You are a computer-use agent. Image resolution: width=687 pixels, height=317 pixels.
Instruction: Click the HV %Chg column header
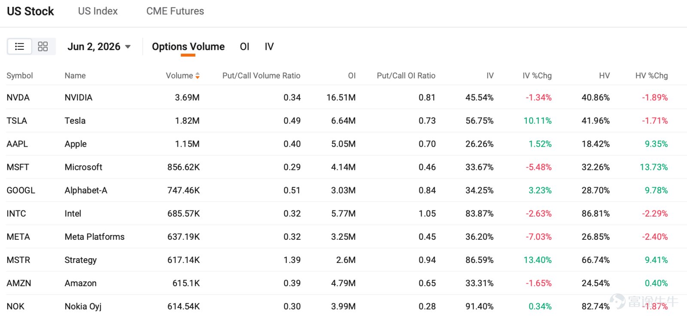652,75
